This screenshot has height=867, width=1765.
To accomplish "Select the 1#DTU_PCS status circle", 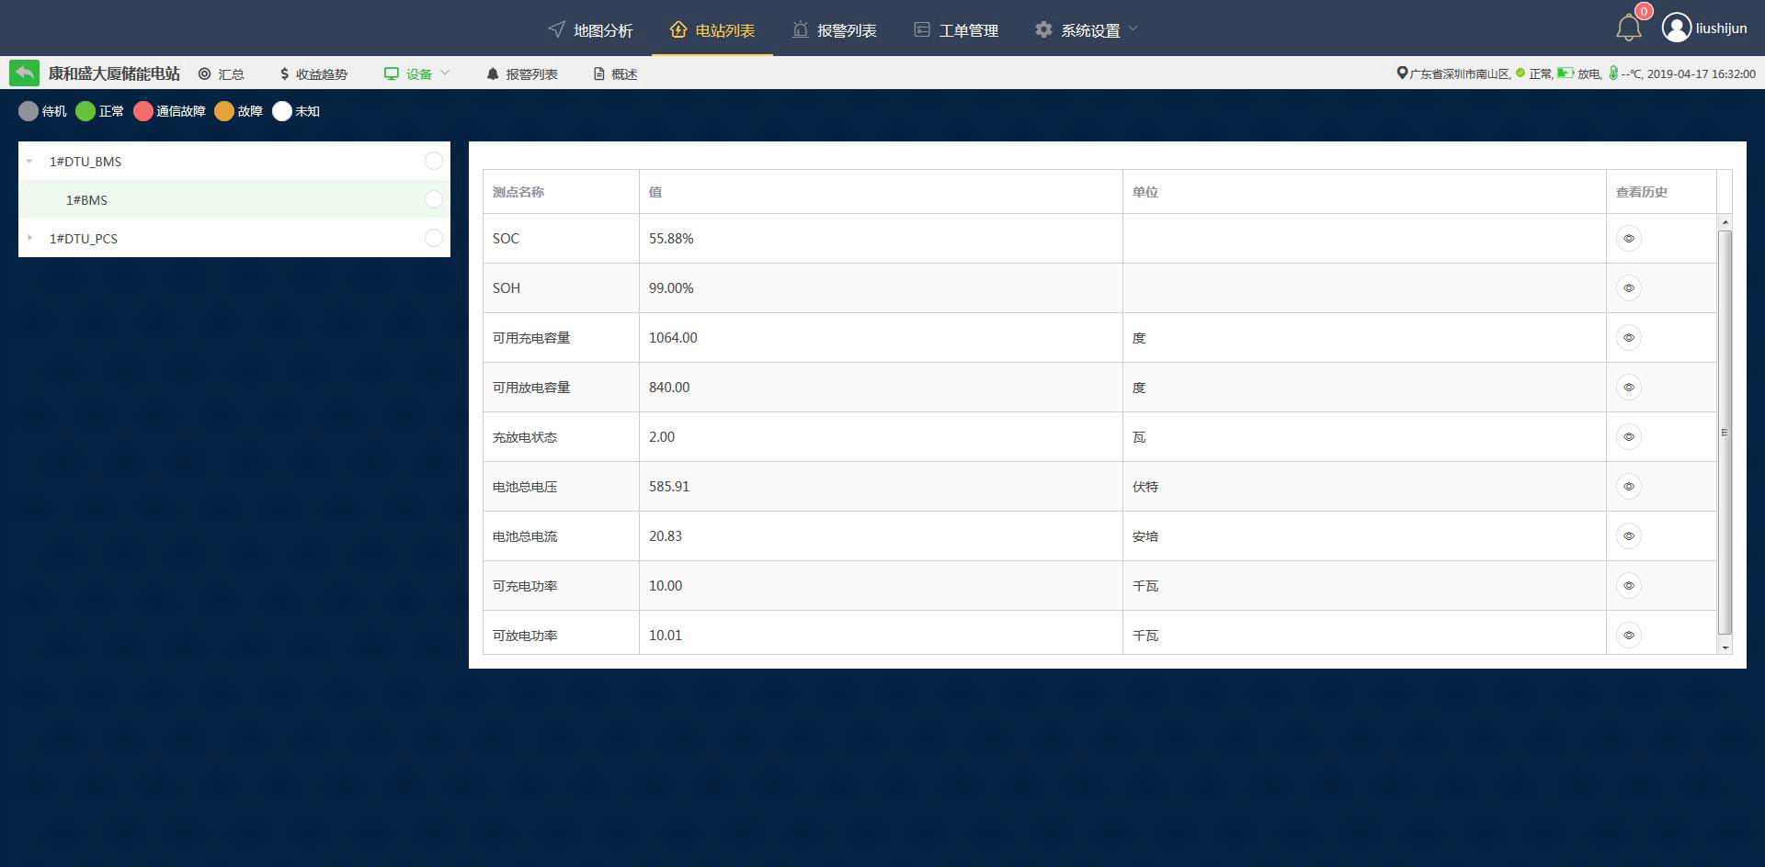I will tap(433, 239).
